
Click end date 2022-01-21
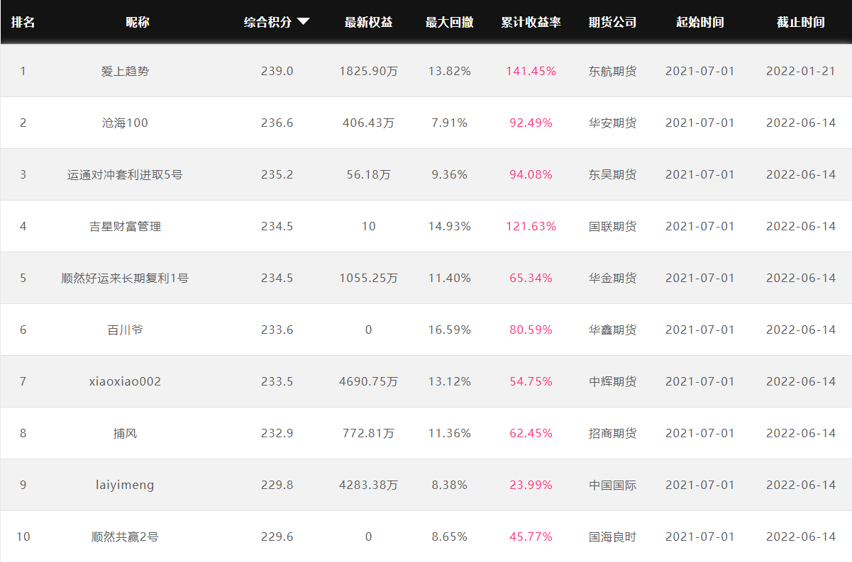tap(801, 71)
